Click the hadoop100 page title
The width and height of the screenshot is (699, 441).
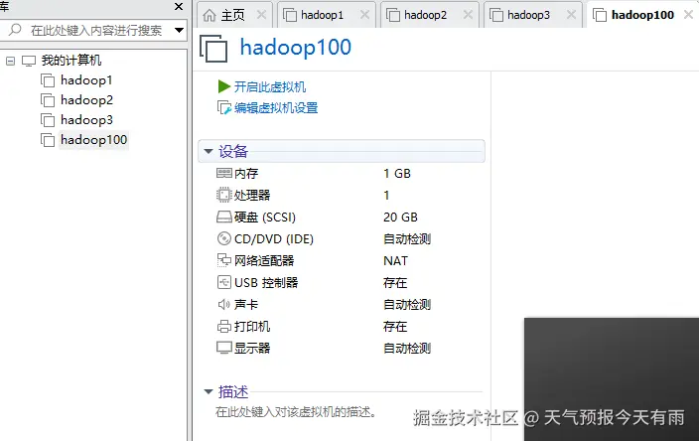click(x=296, y=48)
